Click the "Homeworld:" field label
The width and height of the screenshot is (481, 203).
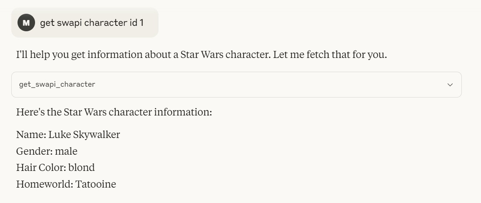coord(45,184)
